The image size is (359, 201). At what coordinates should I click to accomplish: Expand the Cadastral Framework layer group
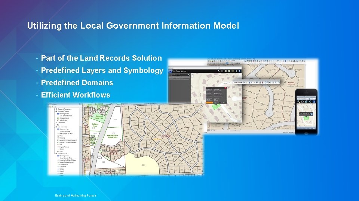tap(55, 109)
